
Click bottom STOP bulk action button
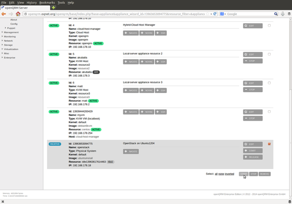[254, 174]
